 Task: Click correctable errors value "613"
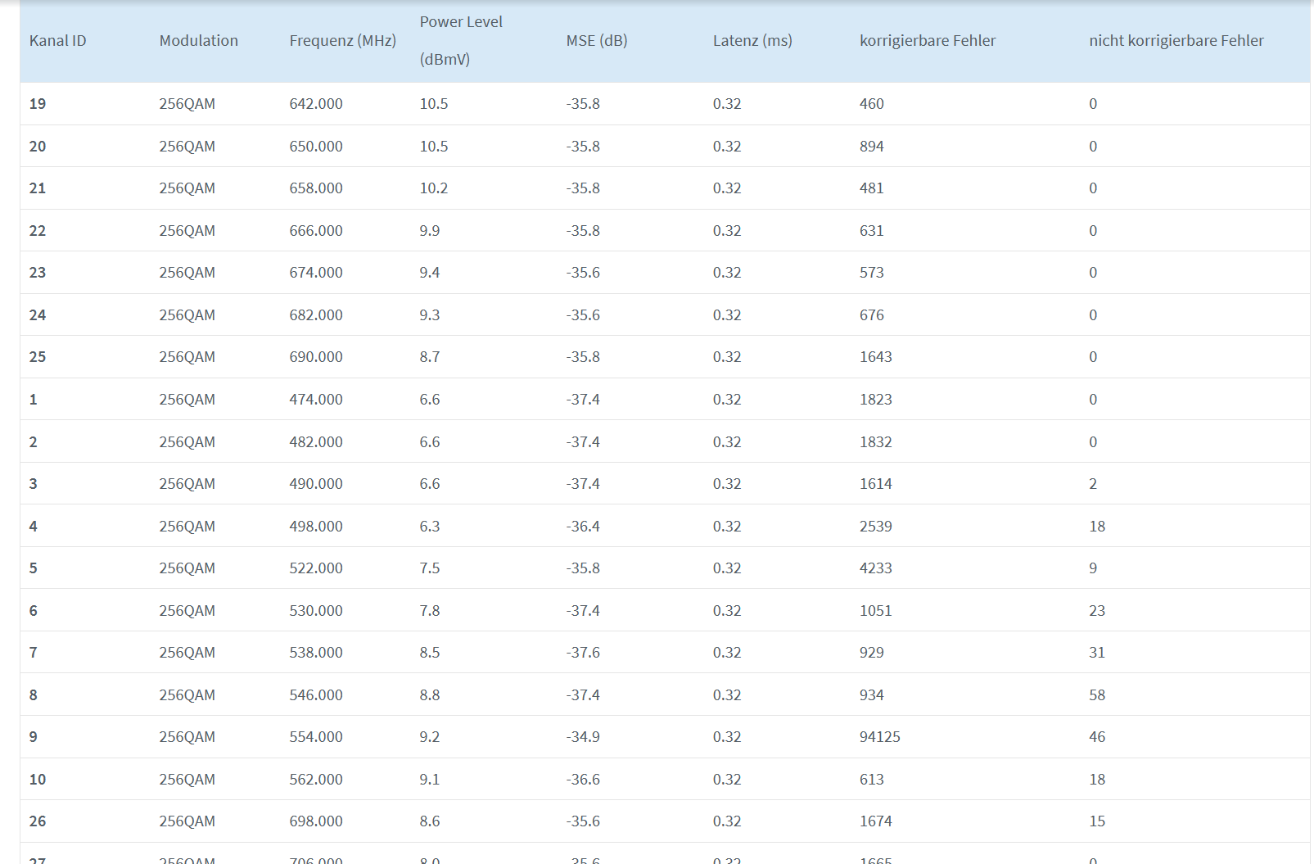point(872,780)
